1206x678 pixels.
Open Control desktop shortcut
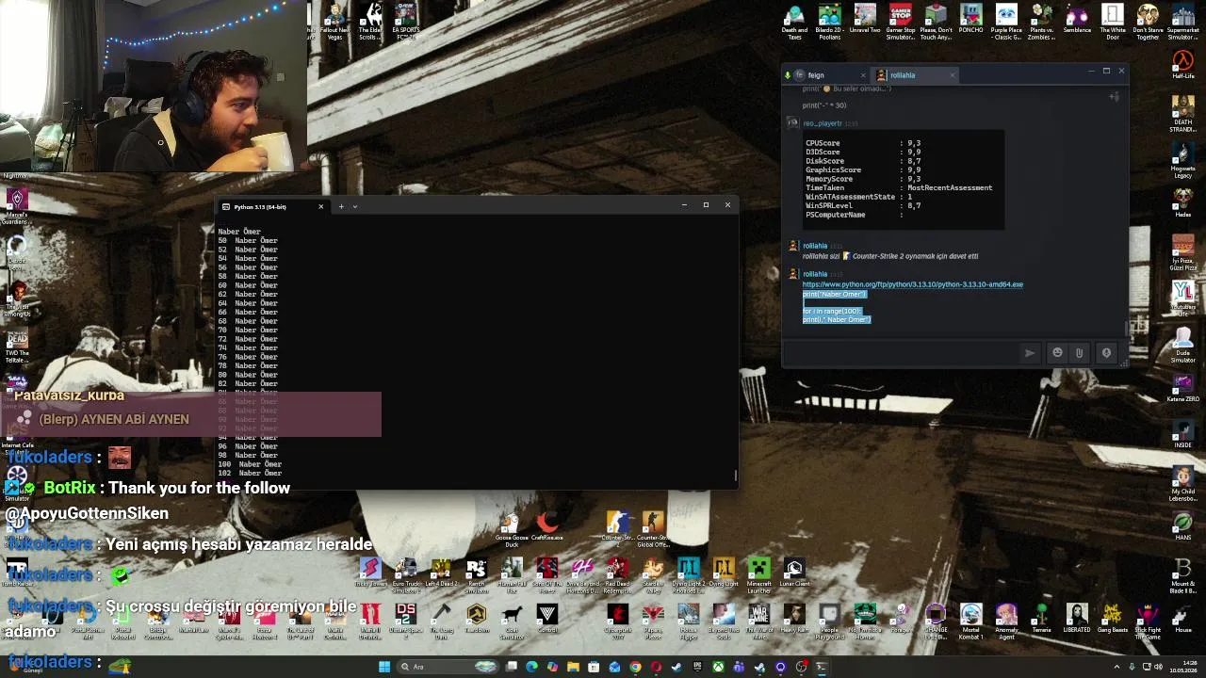[546, 619]
